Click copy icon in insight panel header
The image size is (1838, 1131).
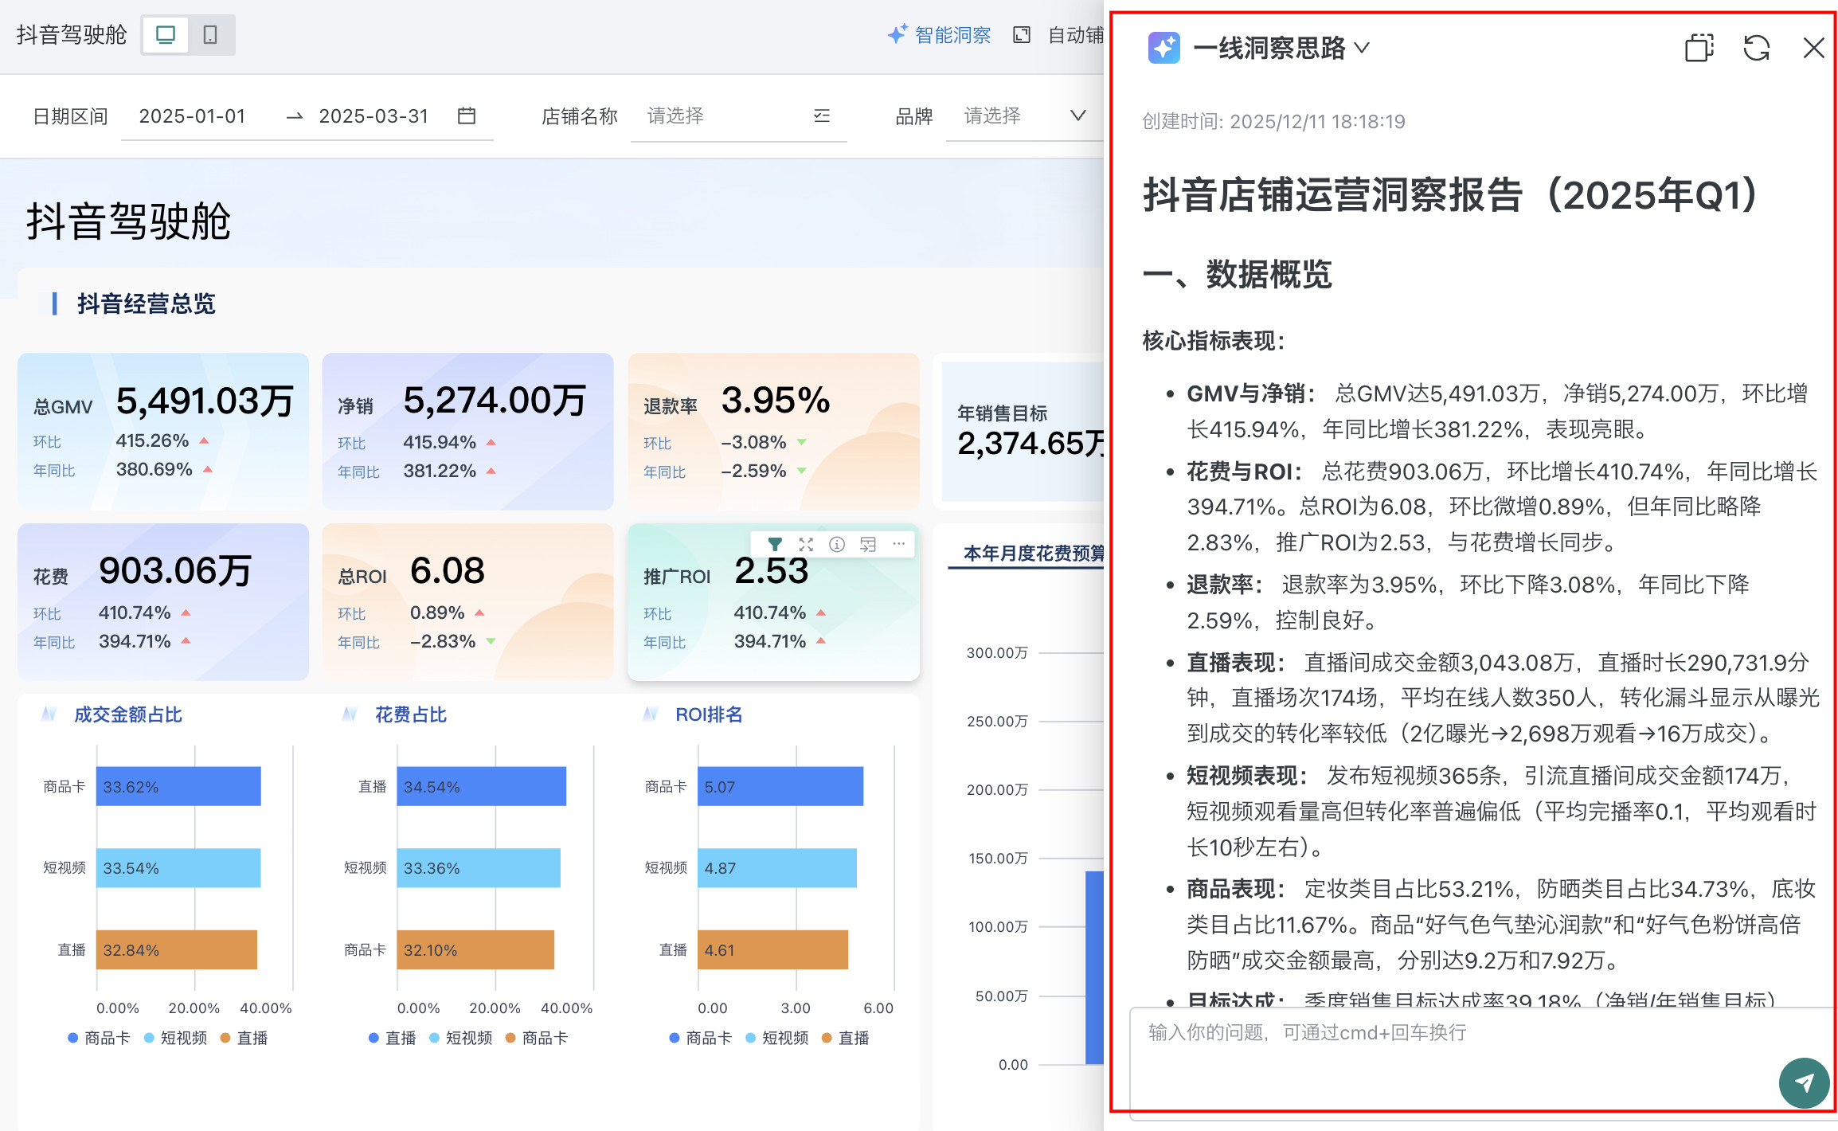(x=1699, y=49)
